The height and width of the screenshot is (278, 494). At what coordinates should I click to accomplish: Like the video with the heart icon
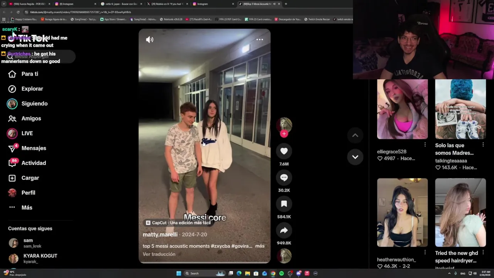coord(284,151)
